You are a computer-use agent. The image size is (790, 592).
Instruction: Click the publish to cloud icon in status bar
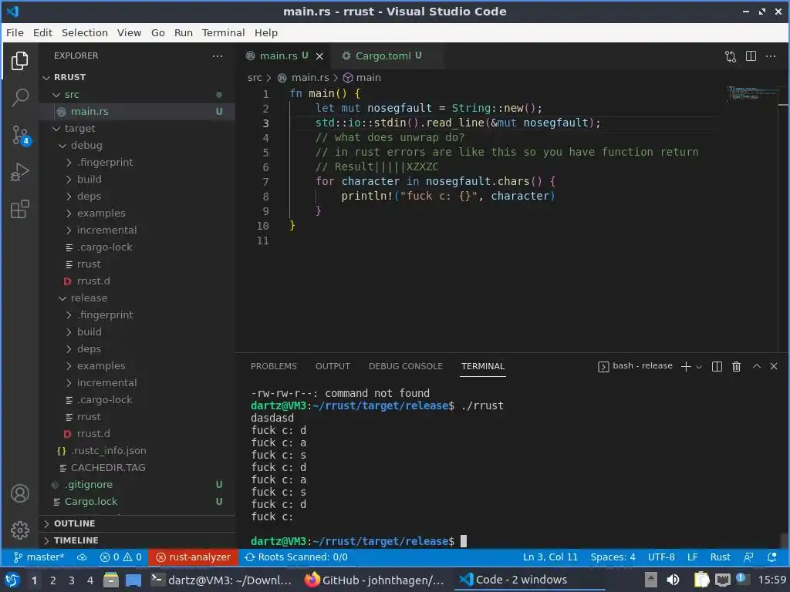(x=82, y=557)
